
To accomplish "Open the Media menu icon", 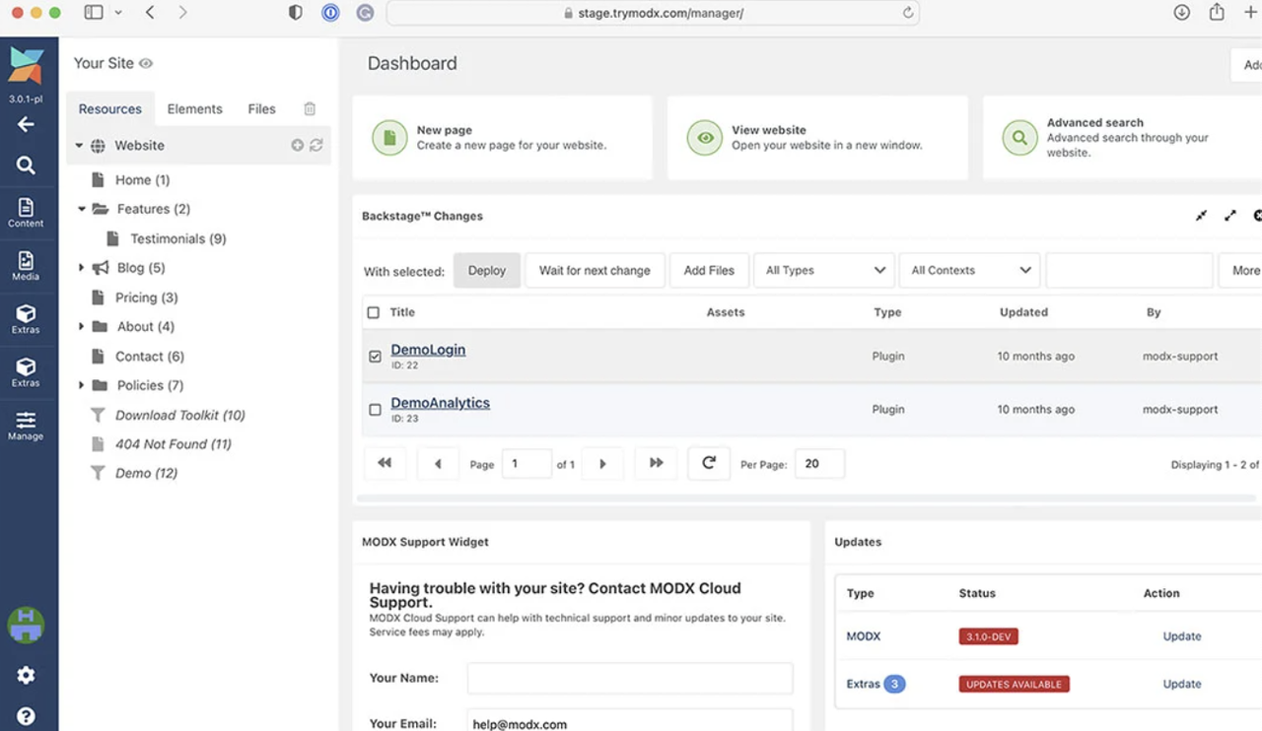I will point(26,265).
